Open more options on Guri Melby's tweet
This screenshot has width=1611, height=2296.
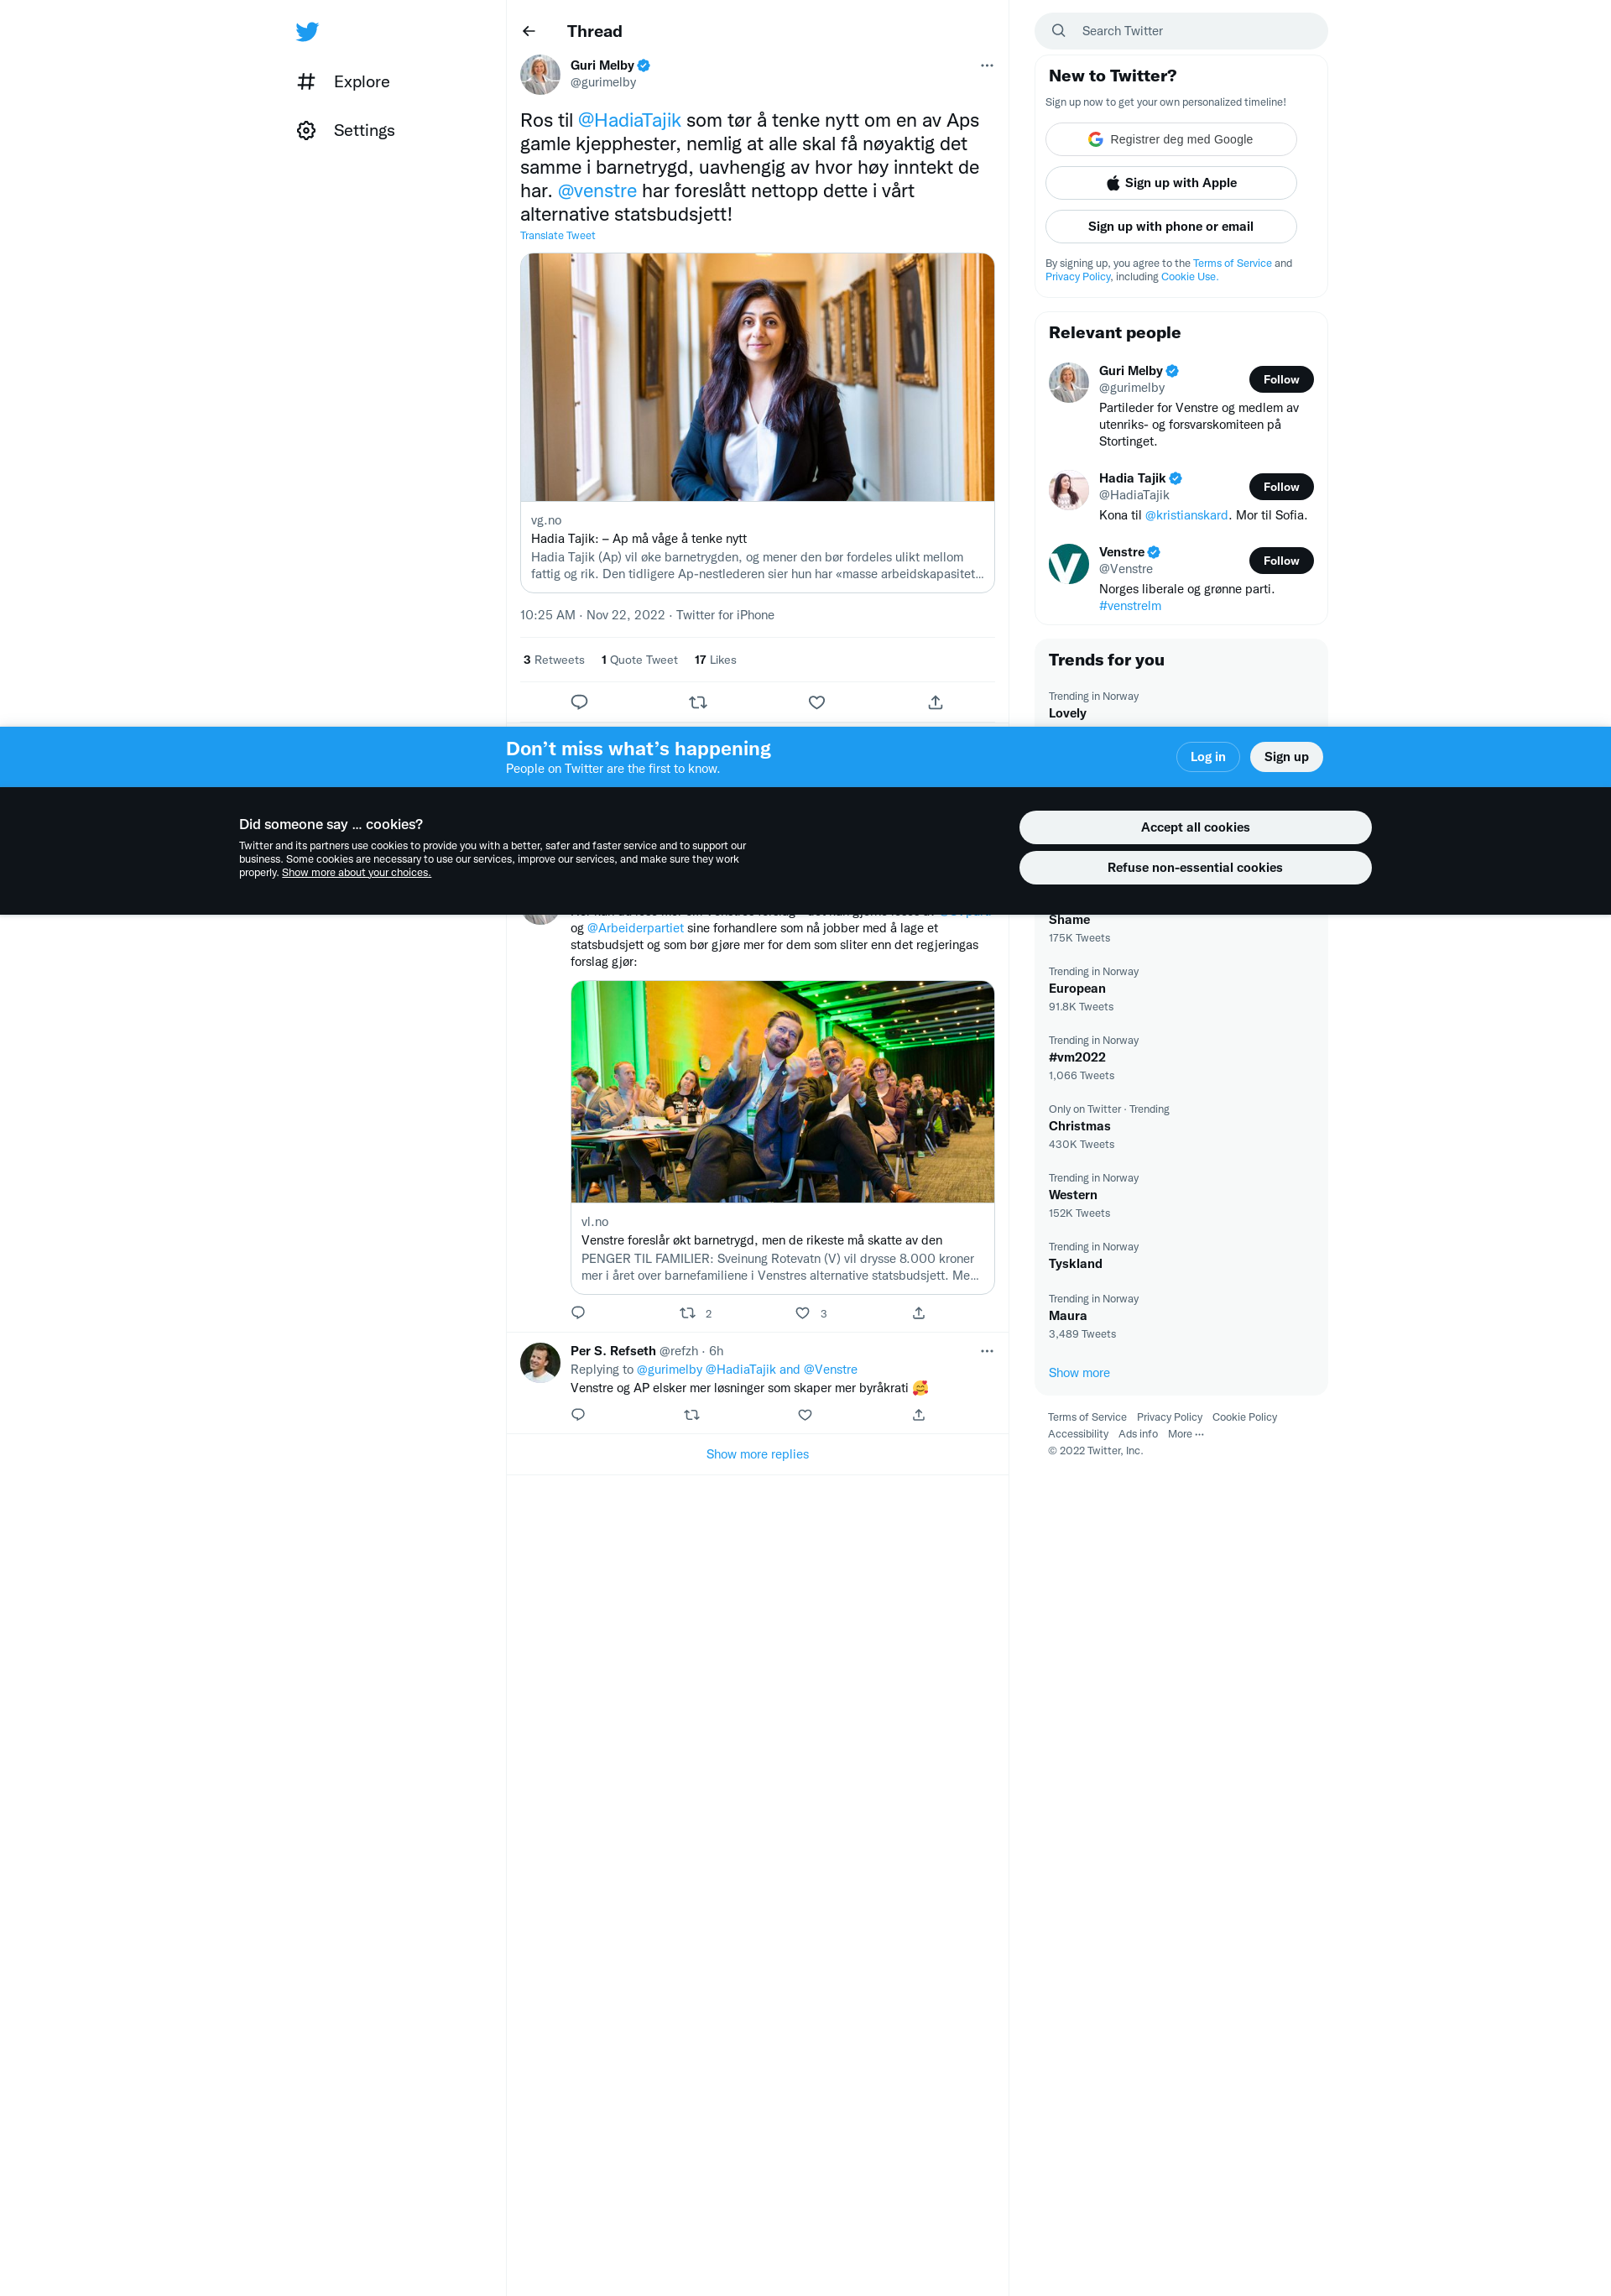987,66
